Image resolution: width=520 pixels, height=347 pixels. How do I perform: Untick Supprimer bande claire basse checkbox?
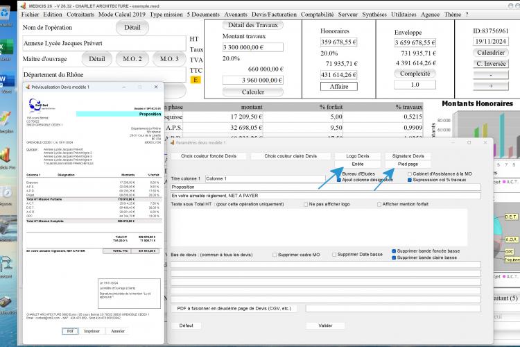click(394, 257)
